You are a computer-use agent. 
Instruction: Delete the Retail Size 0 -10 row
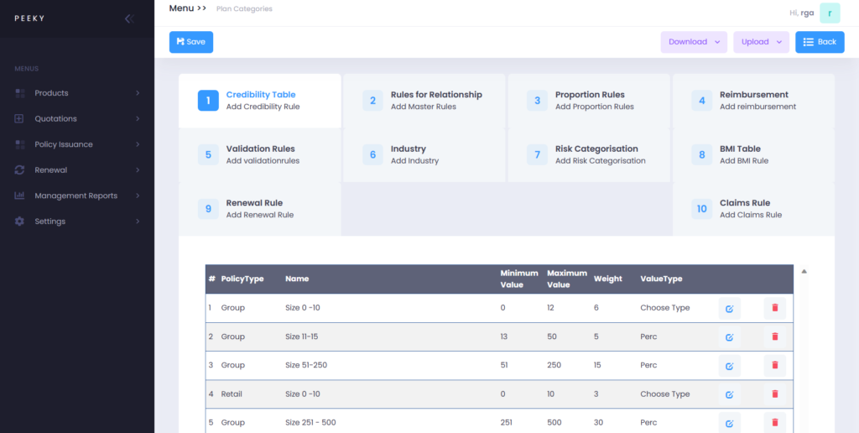(x=774, y=394)
